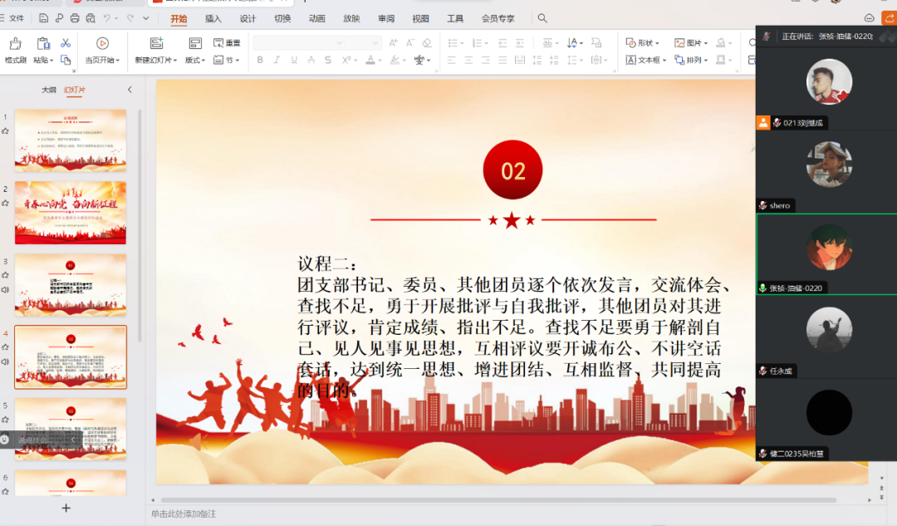Switch to the Insert (插入) ribbon tab
Screen dimensions: 897x526
pyautogui.click(x=213, y=18)
